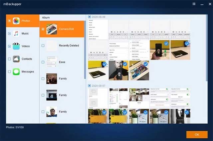Image resolution: width=213 pixels, height=141 pixels.
Task: Click the Camera Roll album thumbnail
Action: (x=52, y=29)
